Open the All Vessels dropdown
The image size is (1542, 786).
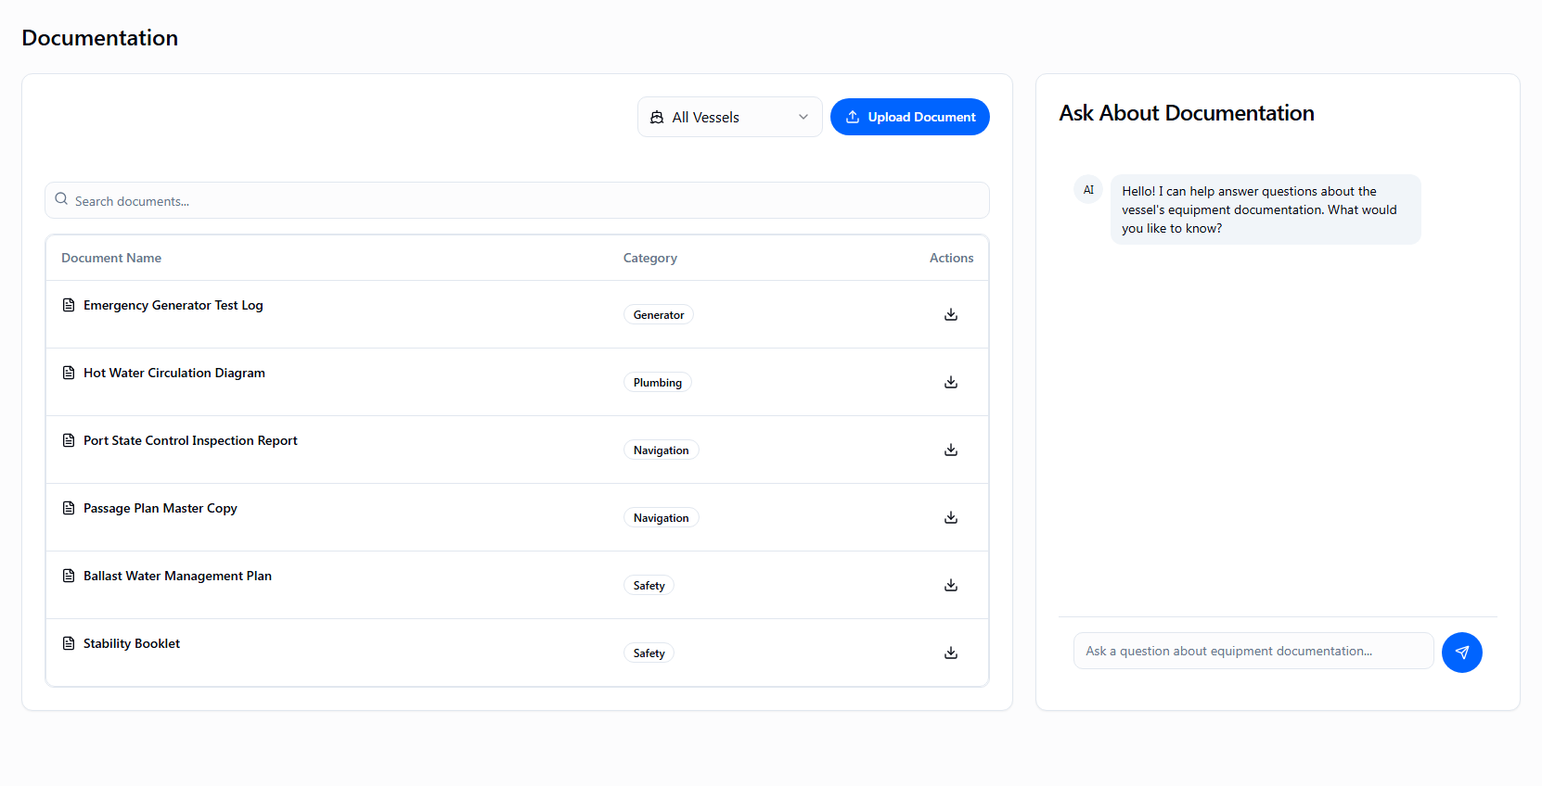coord(729,117)
